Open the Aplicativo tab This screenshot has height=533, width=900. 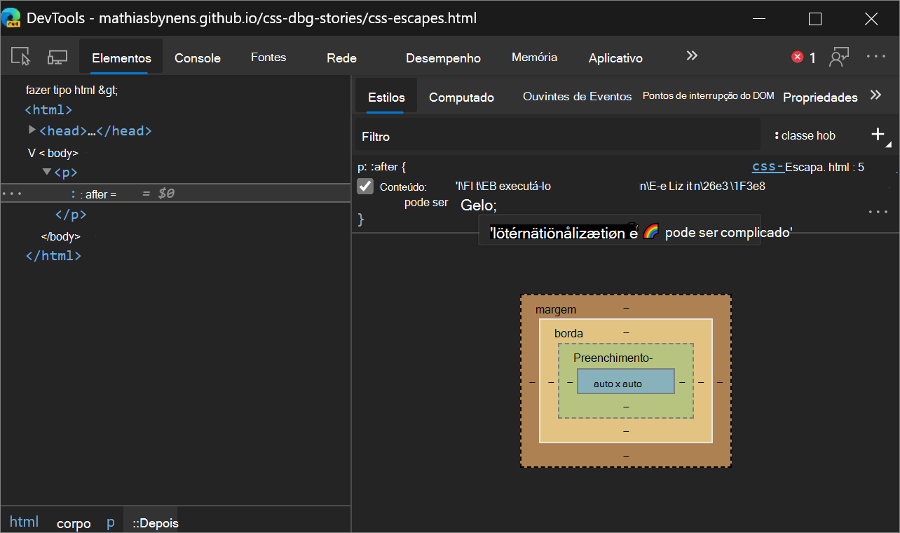pyautogui.click(x=615, y=58)
